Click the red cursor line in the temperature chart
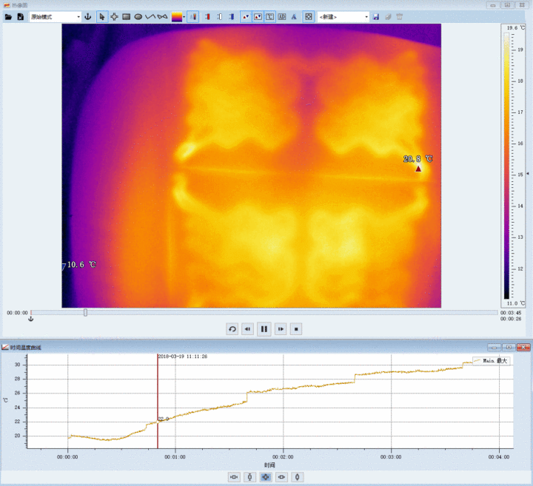Screen dimensions: 533x486 coord(158,401)
